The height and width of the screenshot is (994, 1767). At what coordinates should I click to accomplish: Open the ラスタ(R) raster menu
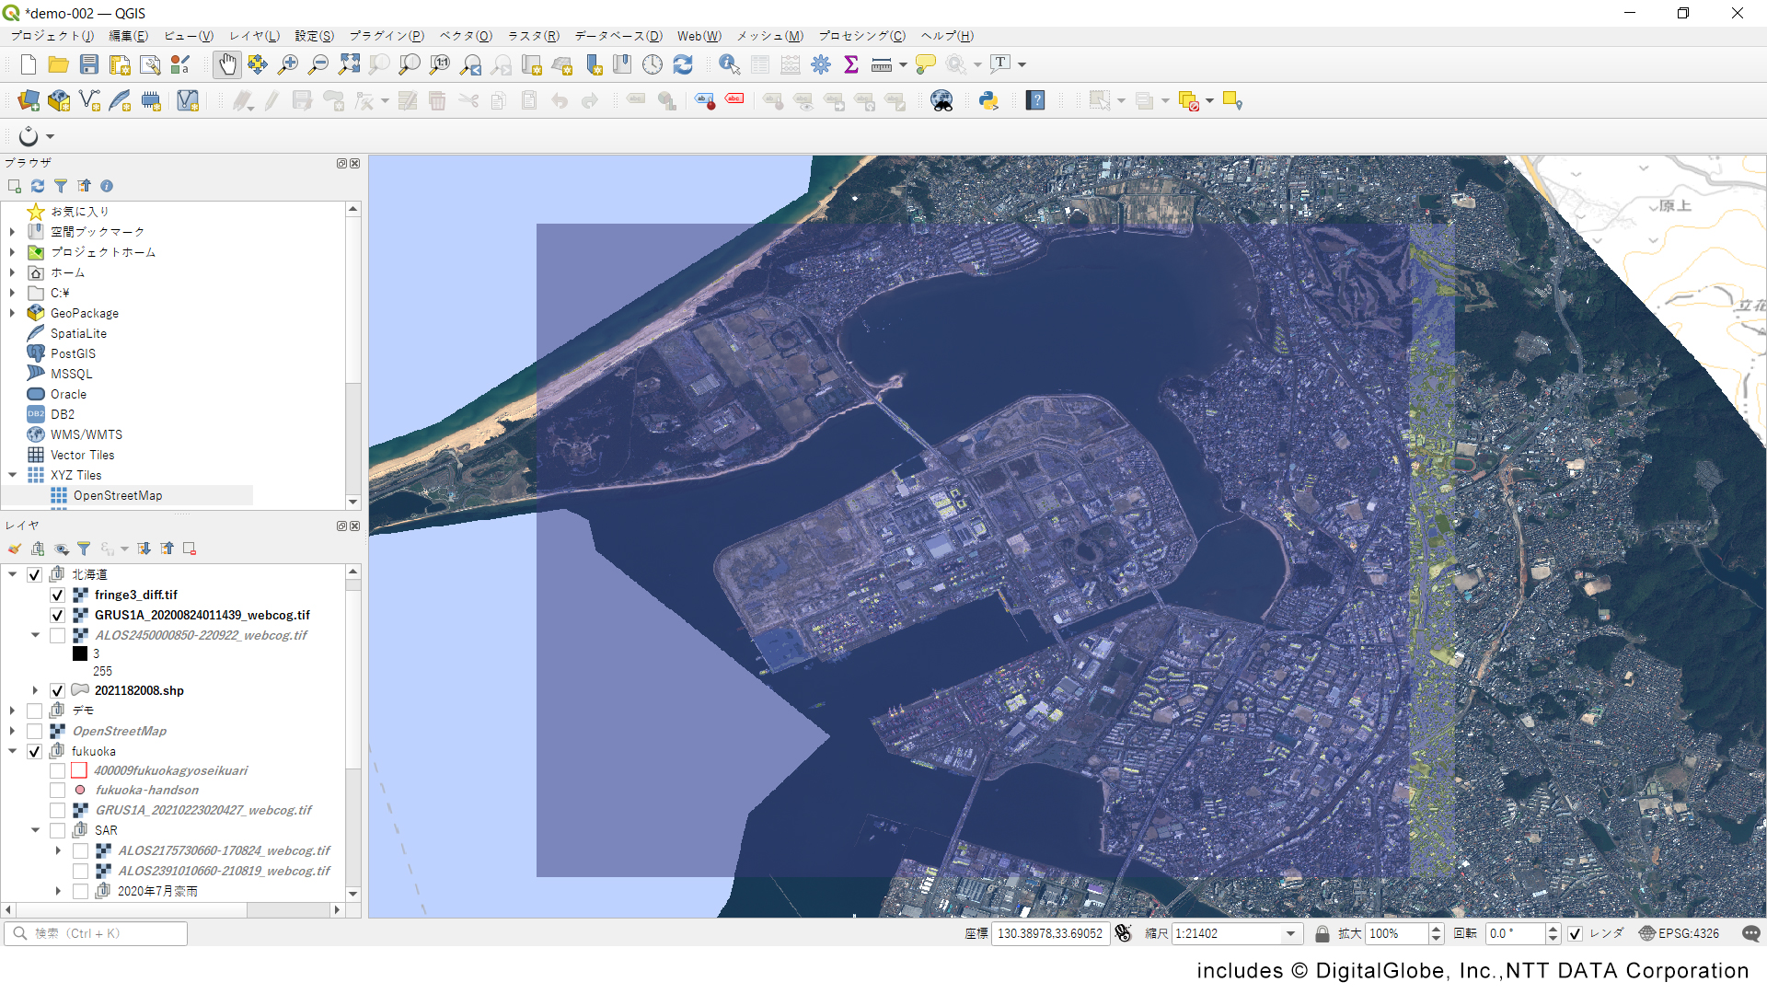534,36
